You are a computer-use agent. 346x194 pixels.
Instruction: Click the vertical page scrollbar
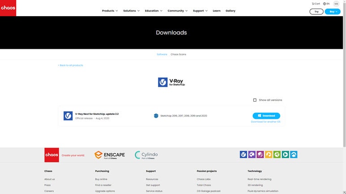[x=345, y=75]
